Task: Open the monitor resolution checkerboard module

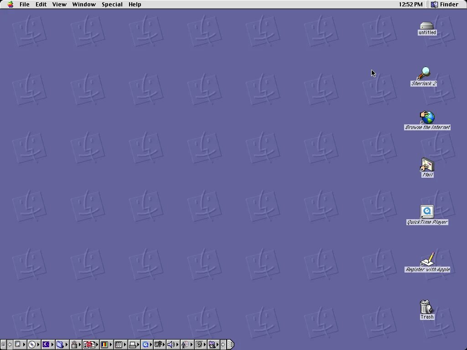Action: [x=120, y=345]
